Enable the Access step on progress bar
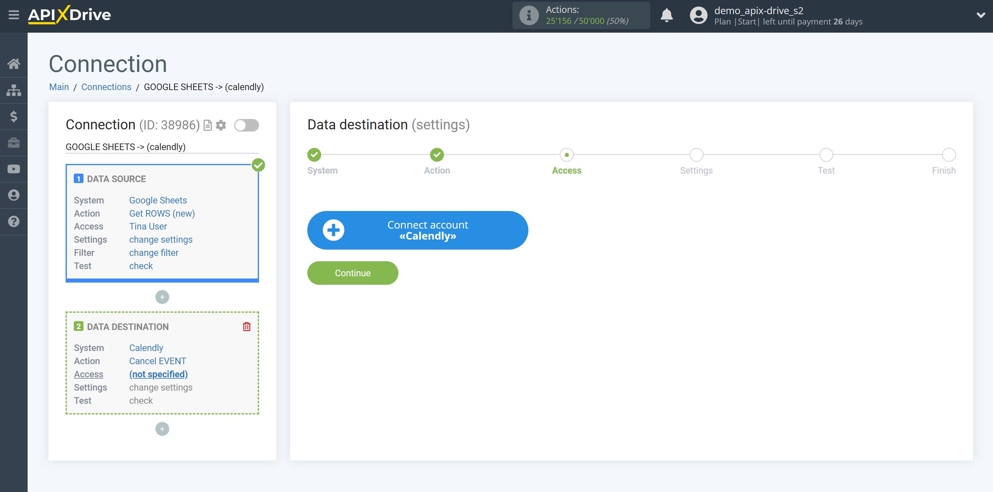Viewport: 993px width, 492px height. click(x=566, y=154)
